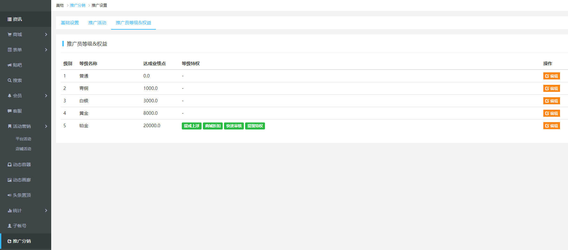Collapse the 活动营销 menu chevron
Viewport: 568px width, 250px height.
point(46,126)
